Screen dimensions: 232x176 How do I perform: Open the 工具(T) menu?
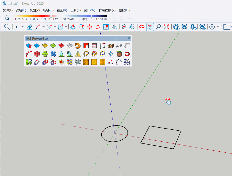76,10
